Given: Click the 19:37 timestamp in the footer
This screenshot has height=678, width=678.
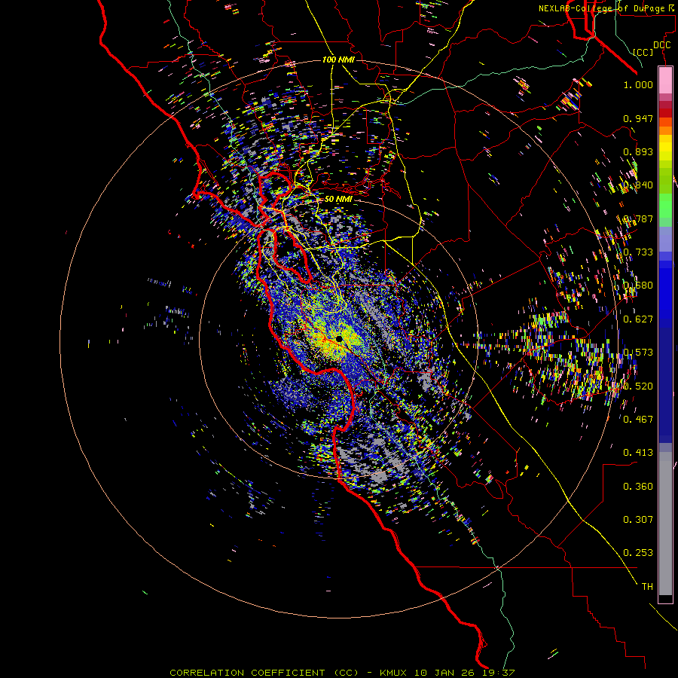Looking at the screenshot, I should coord(500,673).
